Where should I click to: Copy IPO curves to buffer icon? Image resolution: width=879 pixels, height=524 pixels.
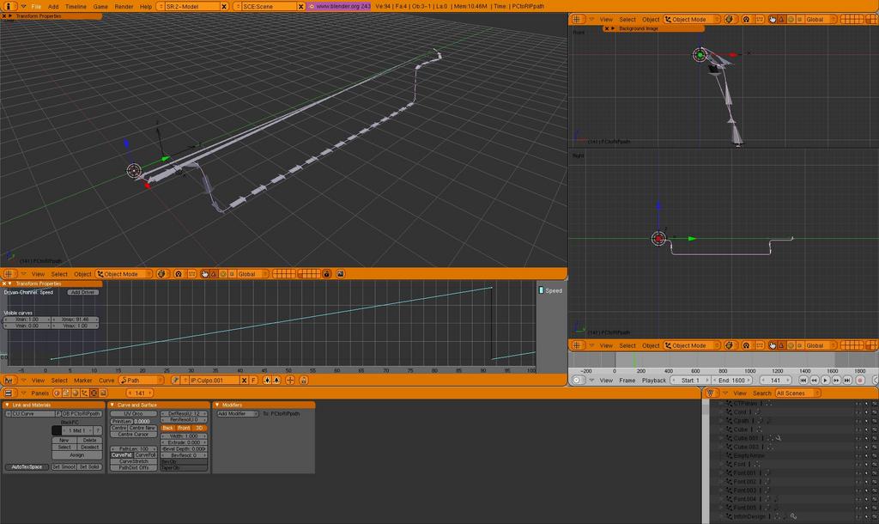[267, 381]
